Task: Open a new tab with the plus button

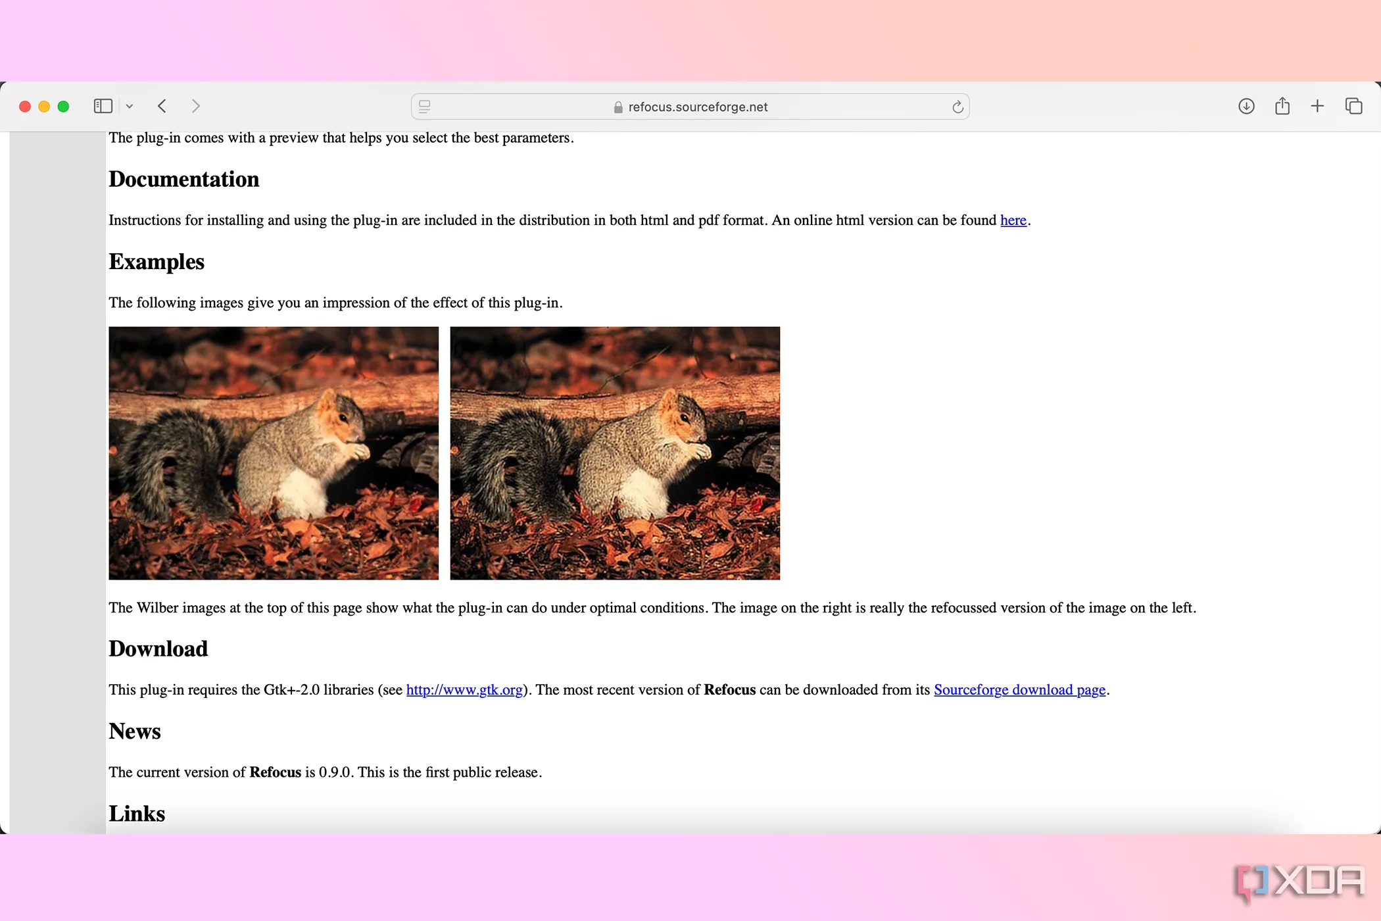Action: [1317, 106]
